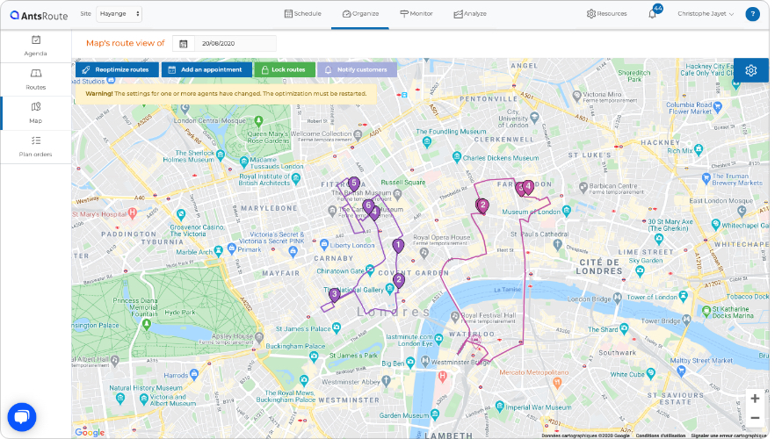Image resolution: width=782 pixels, height=439 pixels.
Task: Go to the Schedule tab
Action: [x=303, y=14]
